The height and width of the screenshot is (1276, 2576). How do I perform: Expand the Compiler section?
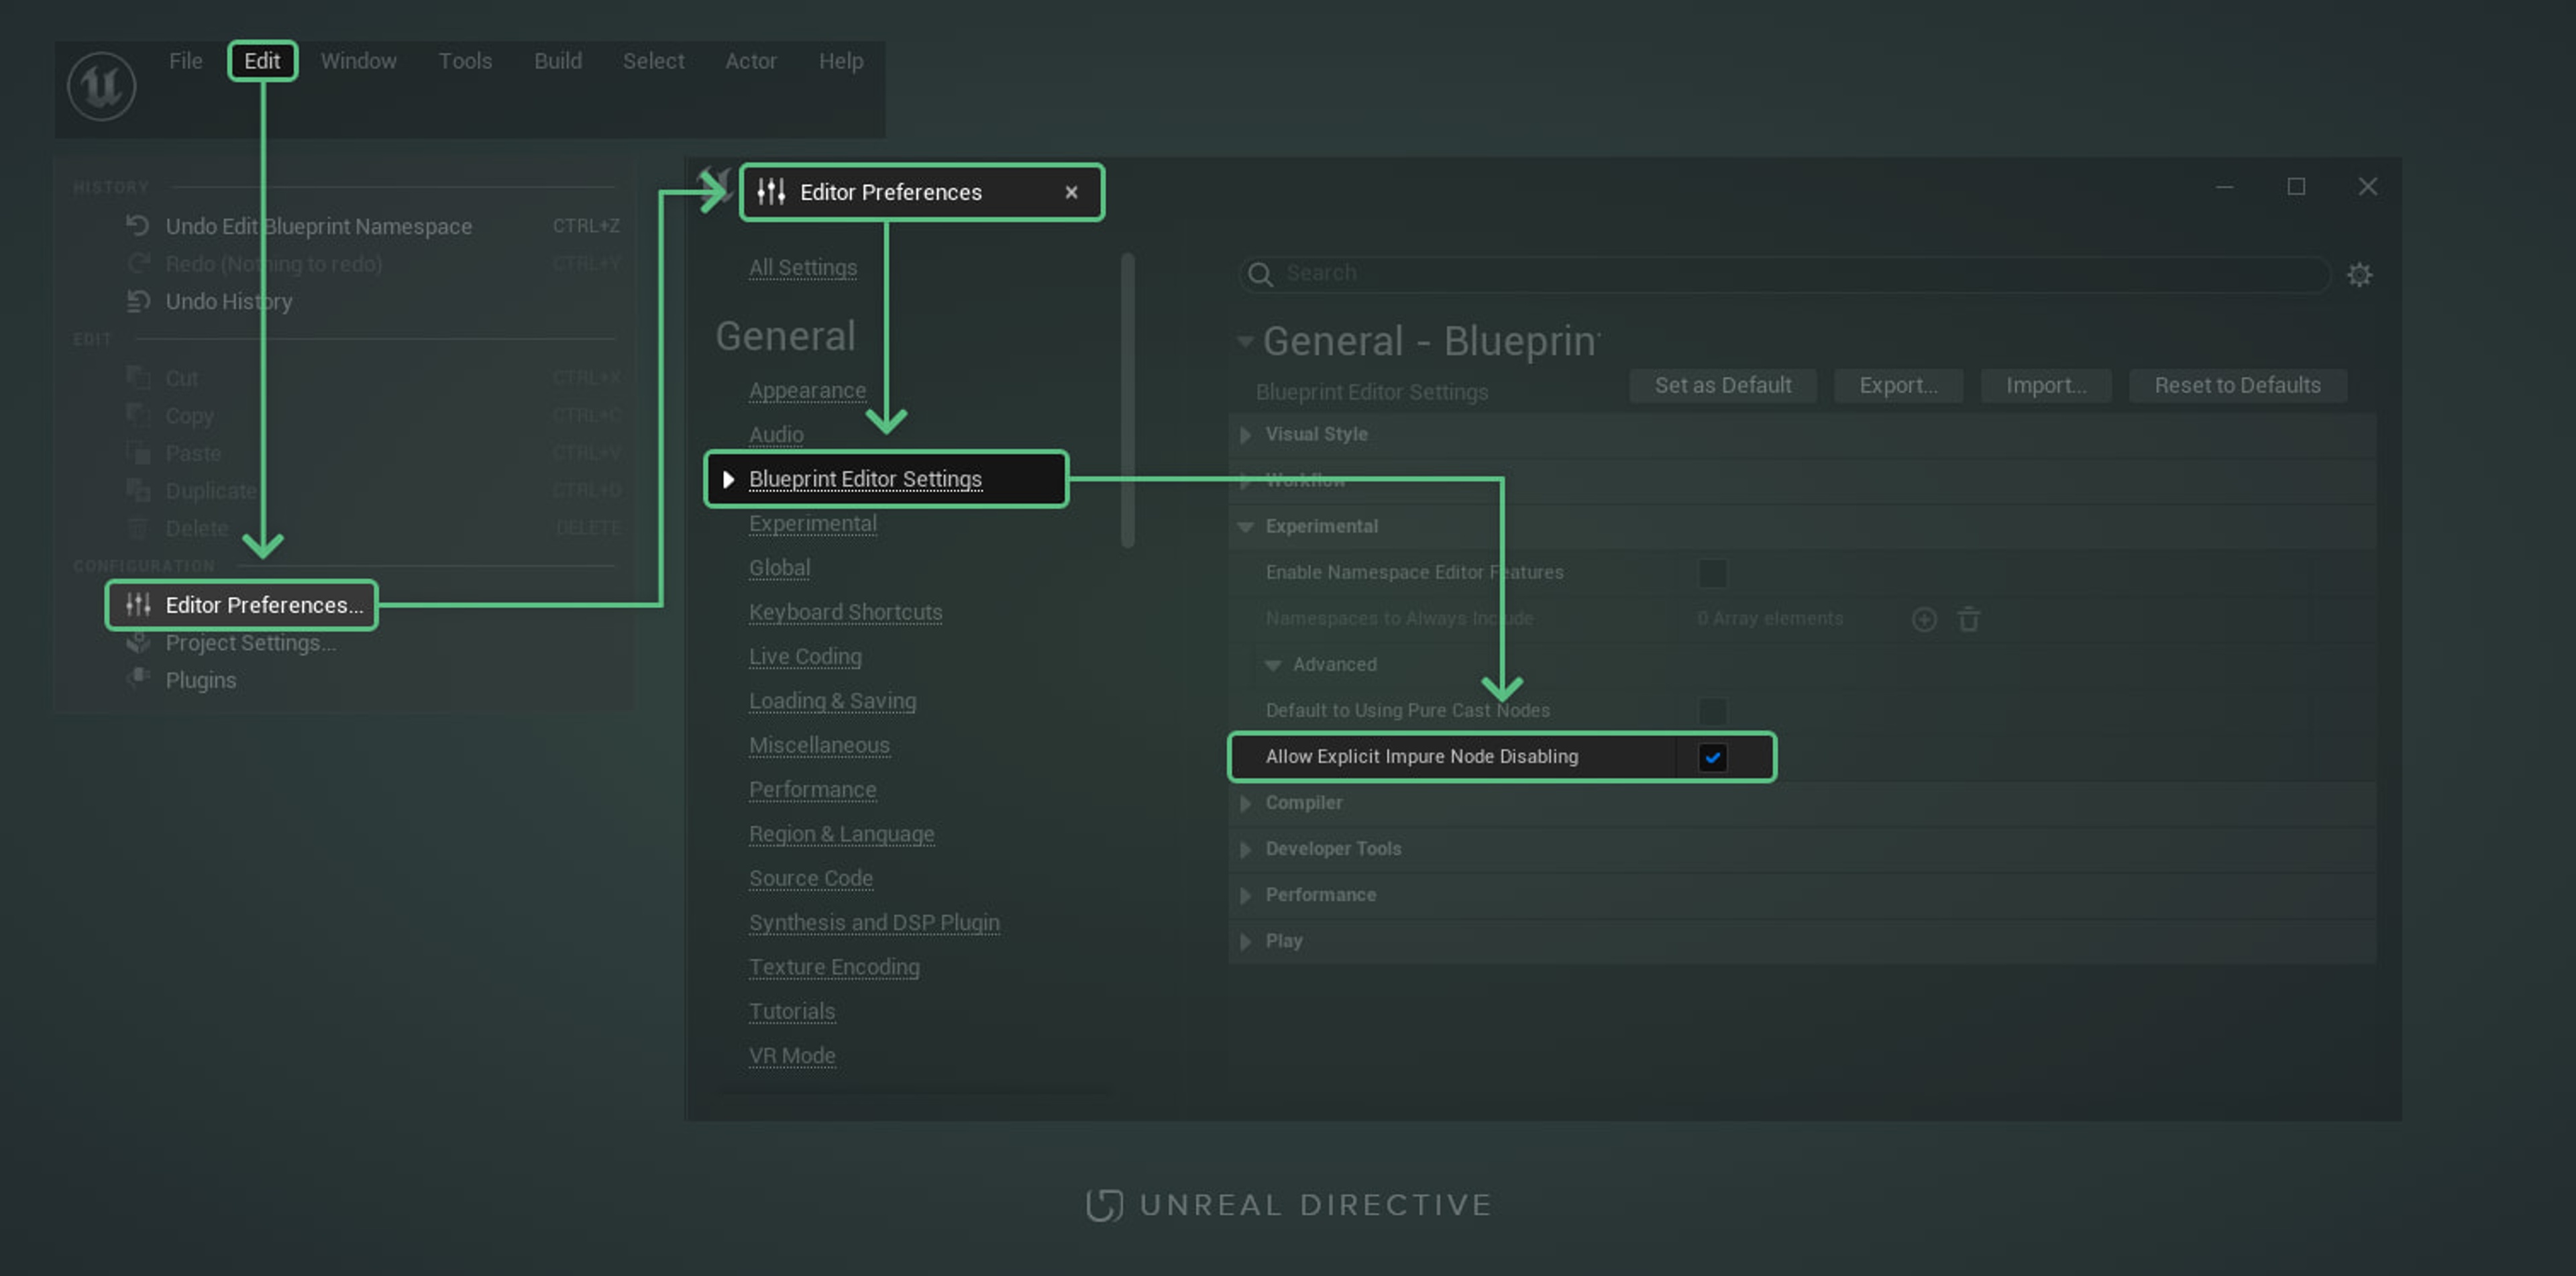[1245, 803]
